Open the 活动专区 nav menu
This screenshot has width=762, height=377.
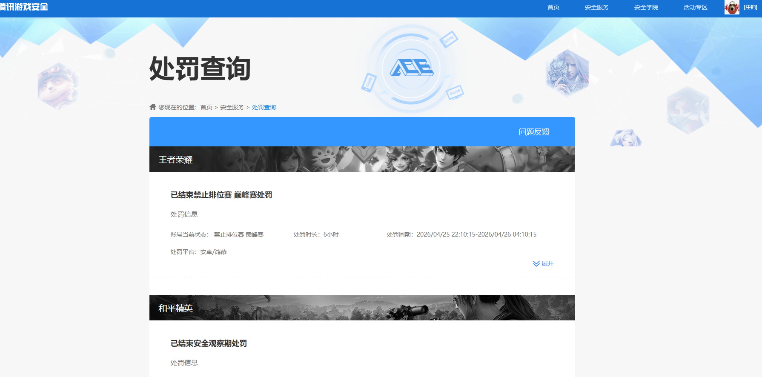(695, 7)
